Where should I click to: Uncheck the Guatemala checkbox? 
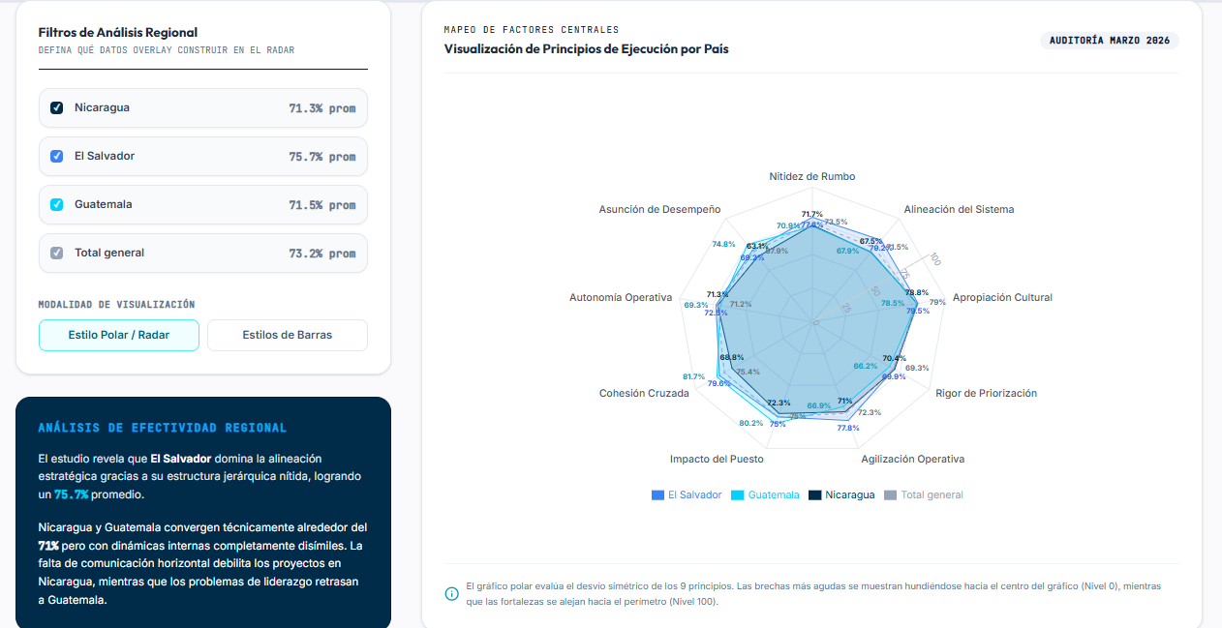coord(57,204)
